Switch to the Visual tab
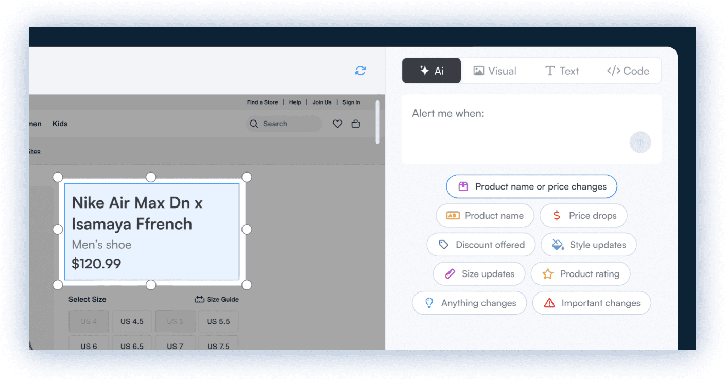 click(494, 71)
